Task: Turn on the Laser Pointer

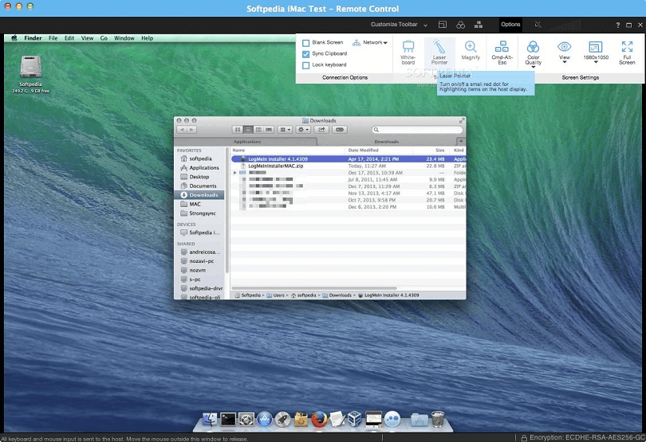Action: 439,51
